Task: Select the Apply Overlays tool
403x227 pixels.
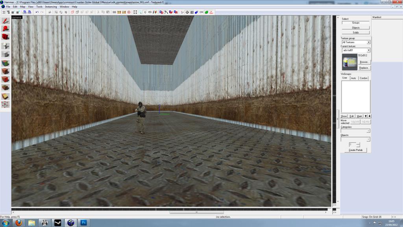Action: pos(6,87)
